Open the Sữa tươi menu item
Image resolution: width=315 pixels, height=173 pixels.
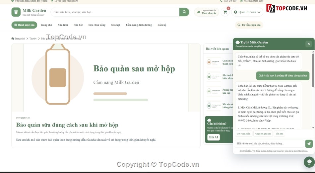coord(63,25)
